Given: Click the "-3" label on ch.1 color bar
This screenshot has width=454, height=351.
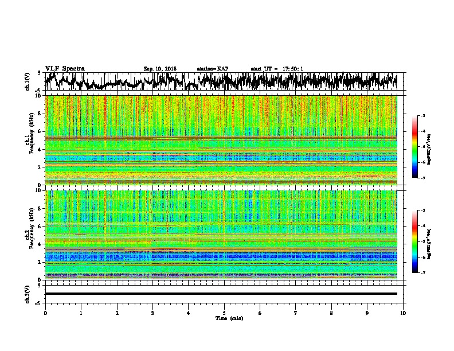Looking at the screenshot, I should point(423,115).
